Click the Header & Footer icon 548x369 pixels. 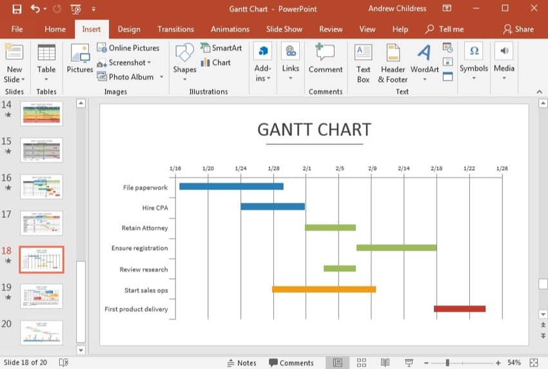pos(393,63)
